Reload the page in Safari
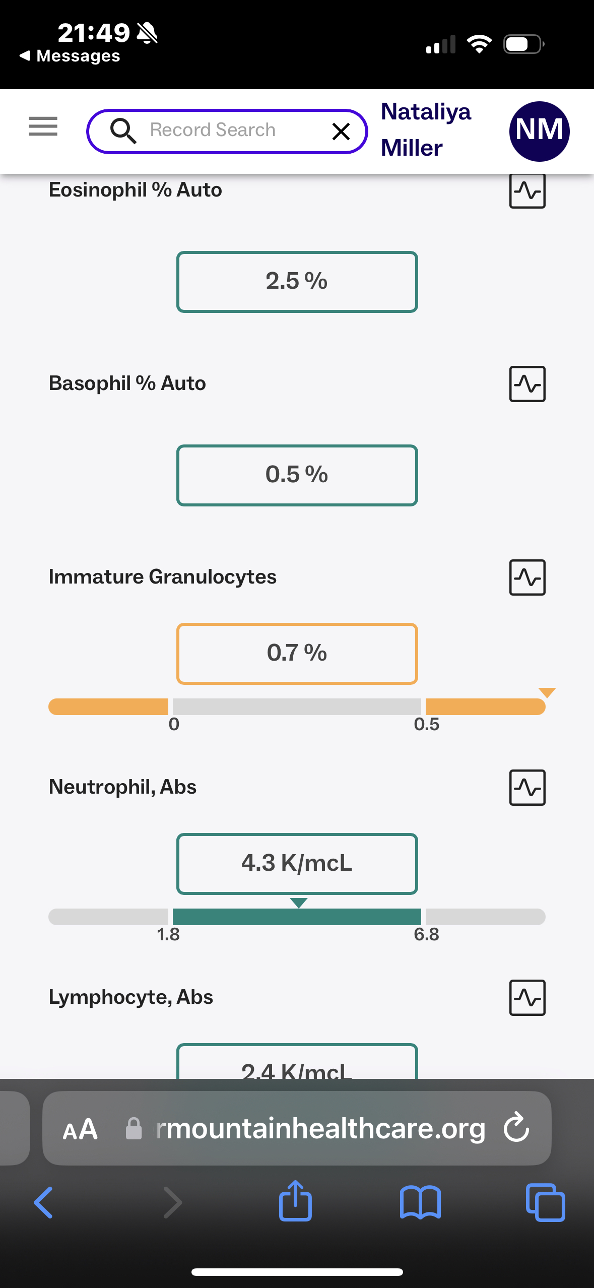The width and height of the screenshot is (594, 1288). tap(516, 1128)
